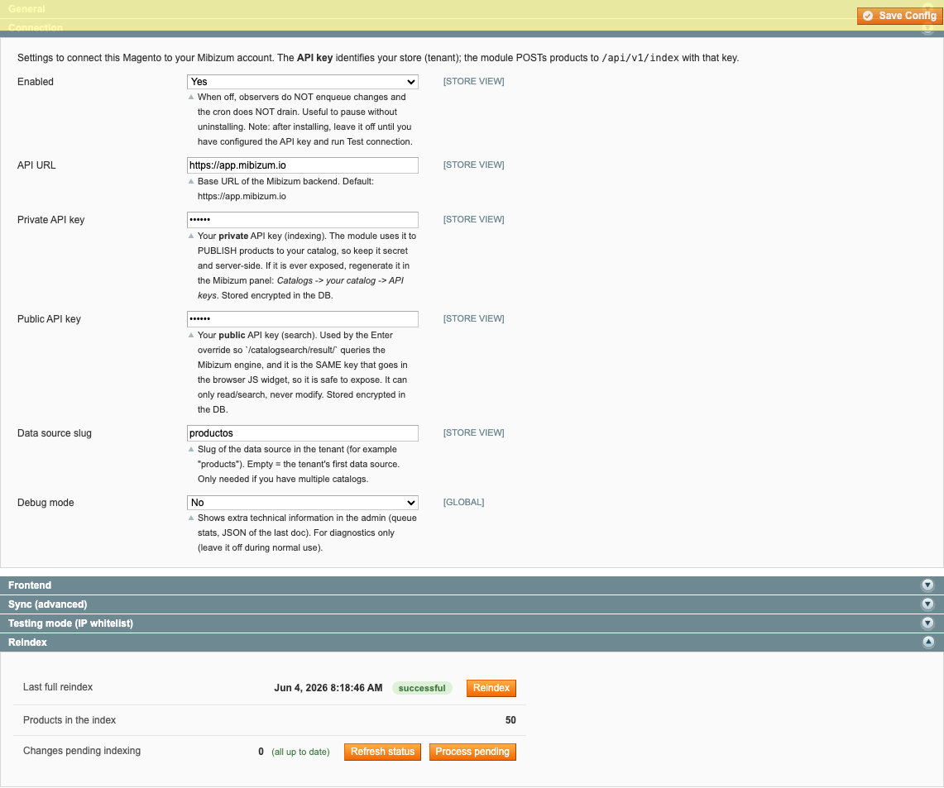
Task: Click the Refresh status button
Action: (x=382, y=752)
